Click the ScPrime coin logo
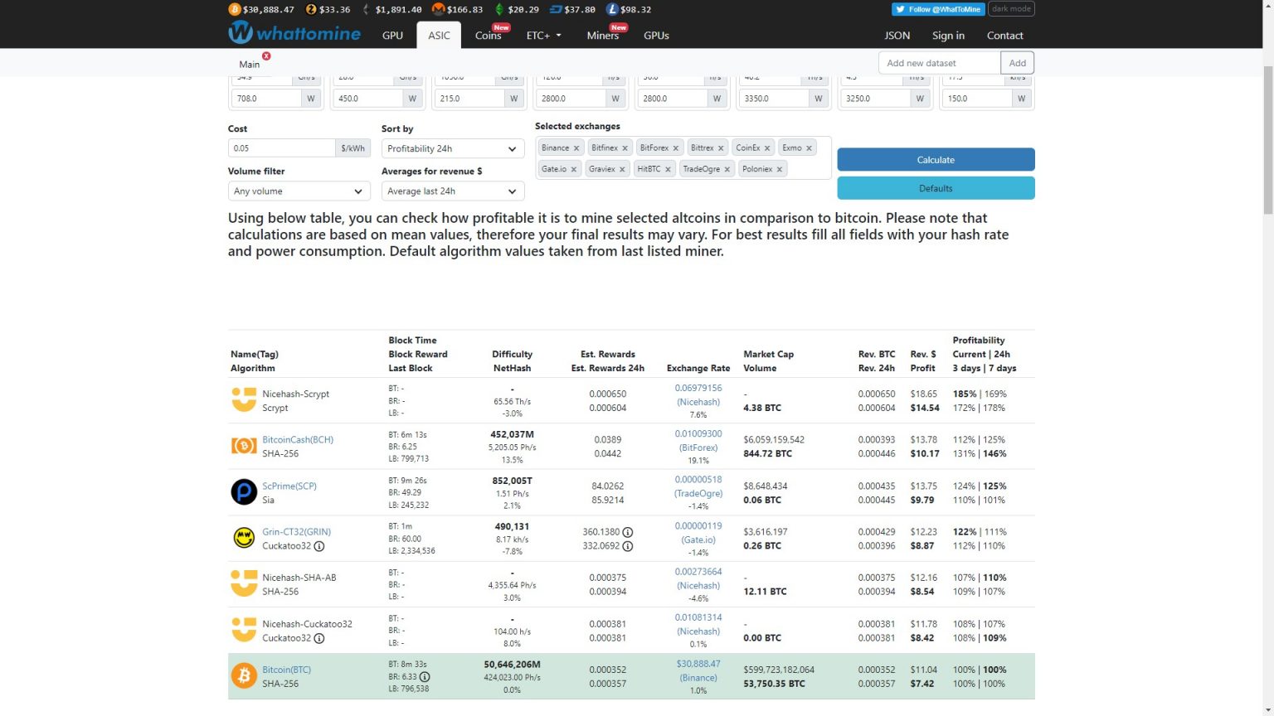Viewport: 1274px width, 716px height. pyautogui.click(x=244, y=492)
